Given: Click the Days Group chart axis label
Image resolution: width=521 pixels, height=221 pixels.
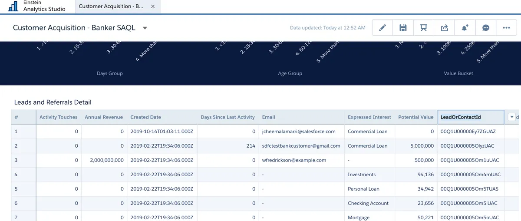Looking at the screenshot, I should point(110,73).
